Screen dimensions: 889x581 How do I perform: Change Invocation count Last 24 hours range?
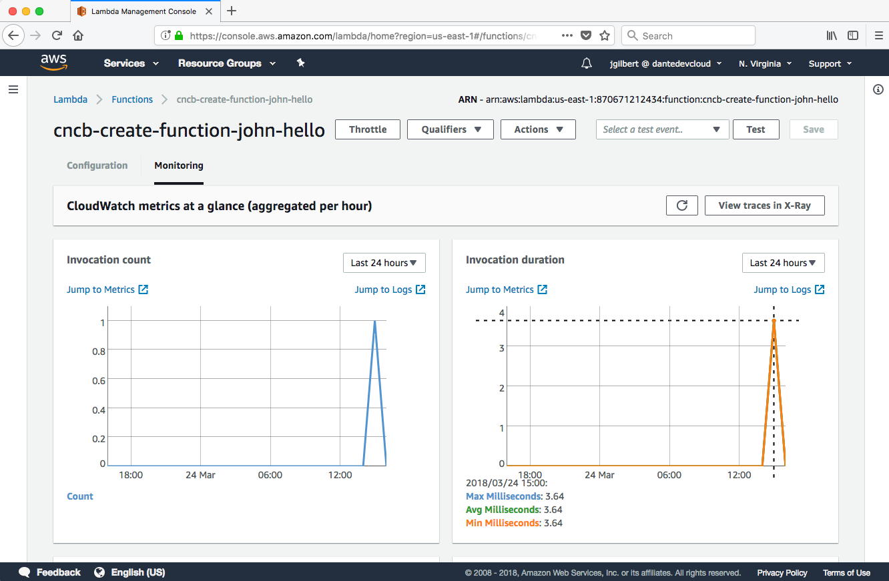click(384, 263)
